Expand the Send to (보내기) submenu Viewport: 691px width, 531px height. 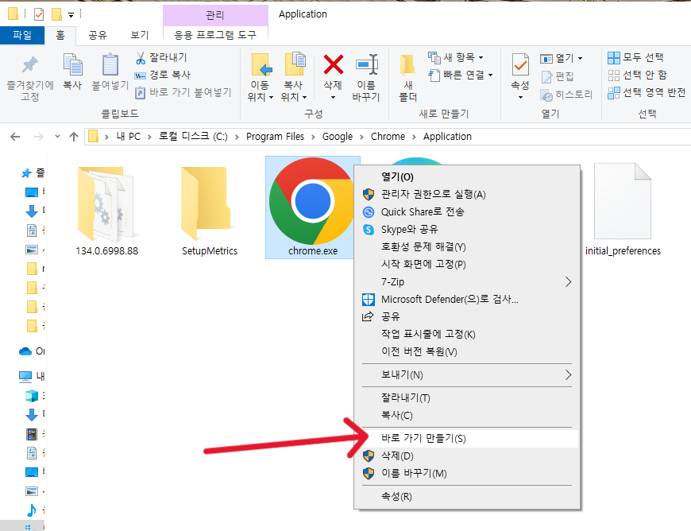click(x=467, y=375)
